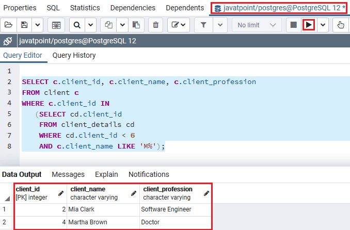Click the Save File disk icon

(x=24, y=25)
